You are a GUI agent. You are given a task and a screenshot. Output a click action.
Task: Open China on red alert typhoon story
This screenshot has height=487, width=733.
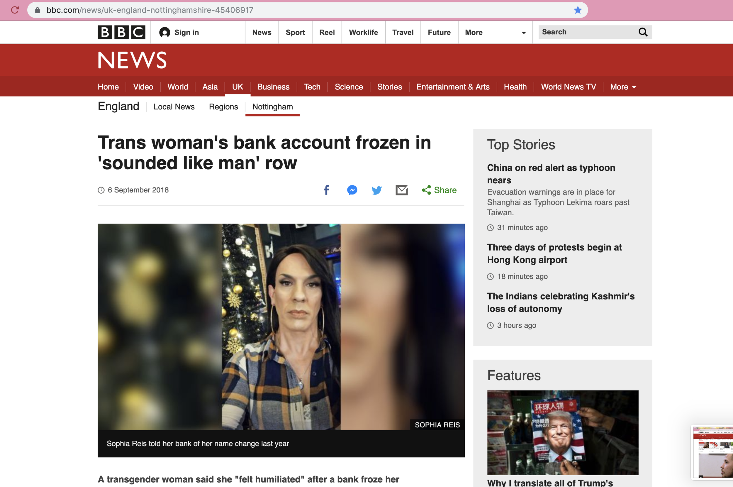click(x=551, y=174)
